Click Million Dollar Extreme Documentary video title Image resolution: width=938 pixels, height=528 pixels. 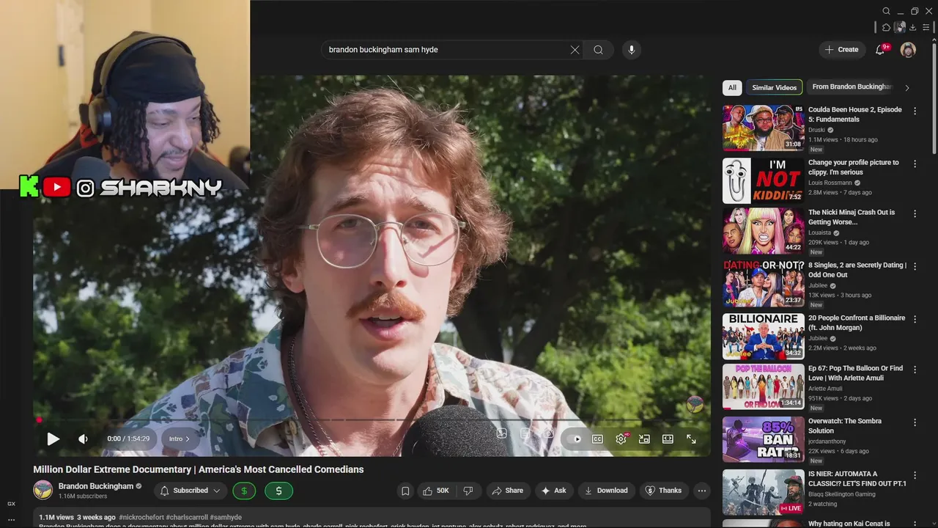tap(199, 469)
